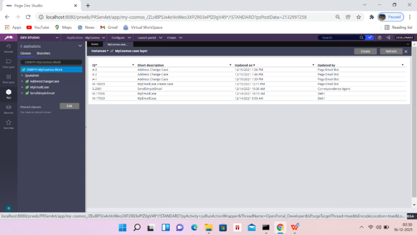417x235 pixels.
Task: Click the Dev Studio Search field
Action: (339, 37)
